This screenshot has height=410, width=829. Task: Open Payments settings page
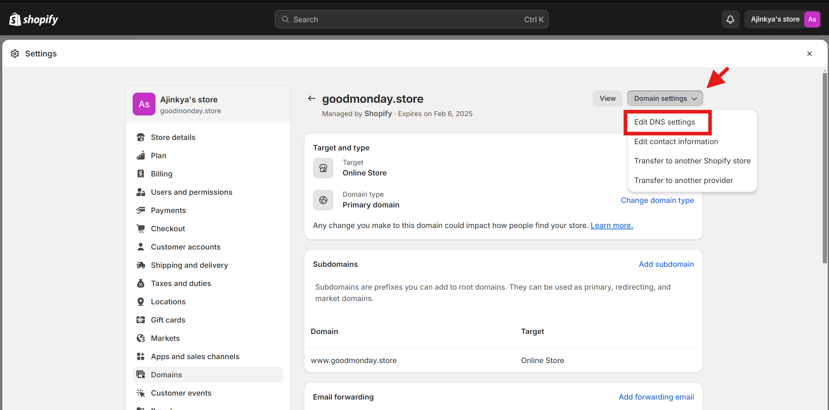coord(208,210)
